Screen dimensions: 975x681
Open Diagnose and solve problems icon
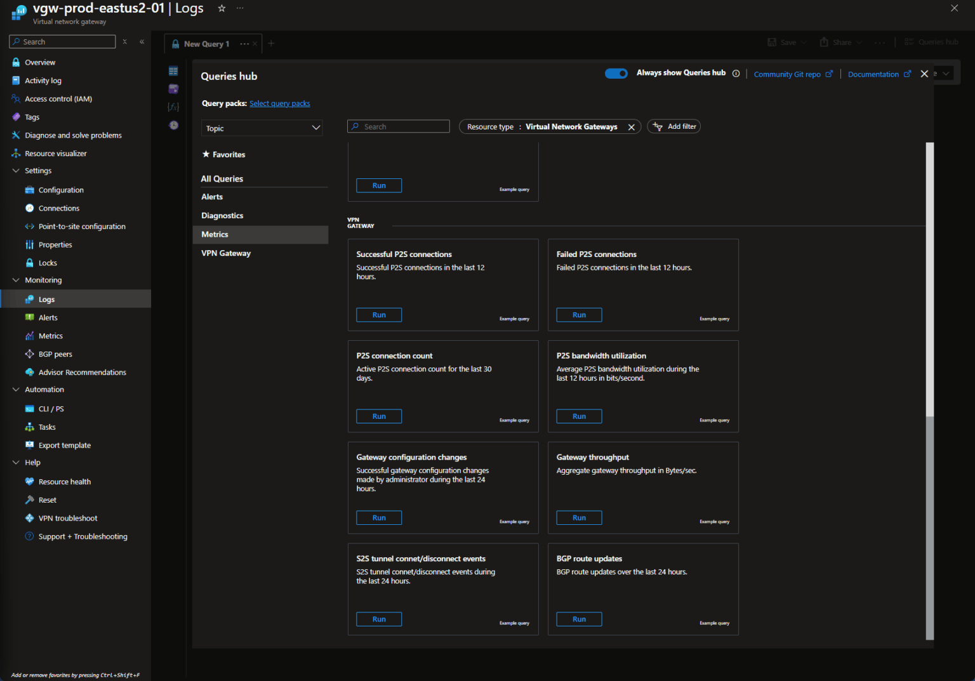(x=16, y=135)
